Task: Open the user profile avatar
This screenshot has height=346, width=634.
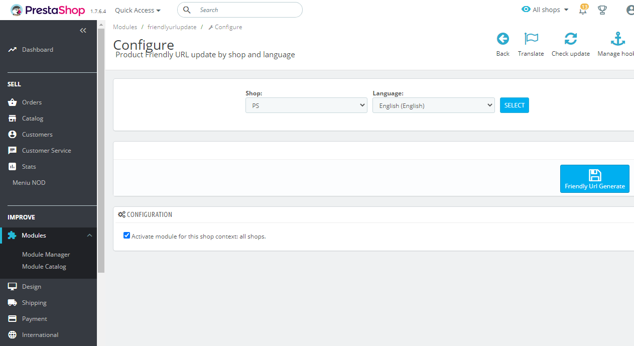Action: coord(630,10)
